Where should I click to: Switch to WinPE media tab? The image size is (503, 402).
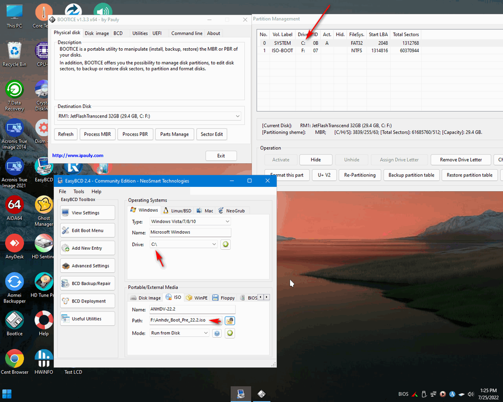click(197, 298)
